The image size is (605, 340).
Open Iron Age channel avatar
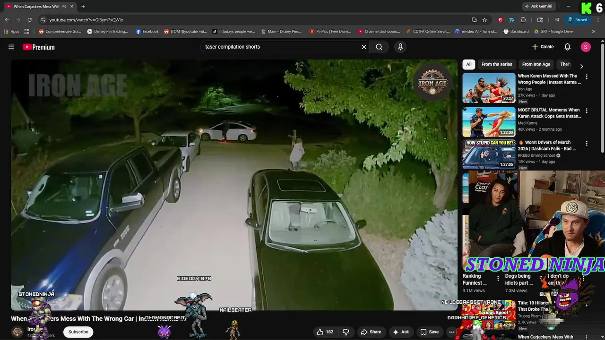click(x=17, y=332)
